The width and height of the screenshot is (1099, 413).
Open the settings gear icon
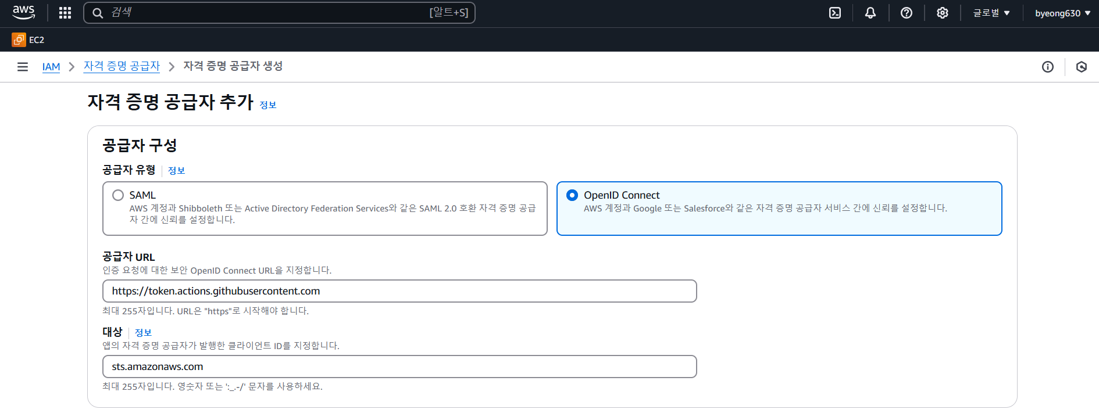pyautogui.click(x=943, y=13)
